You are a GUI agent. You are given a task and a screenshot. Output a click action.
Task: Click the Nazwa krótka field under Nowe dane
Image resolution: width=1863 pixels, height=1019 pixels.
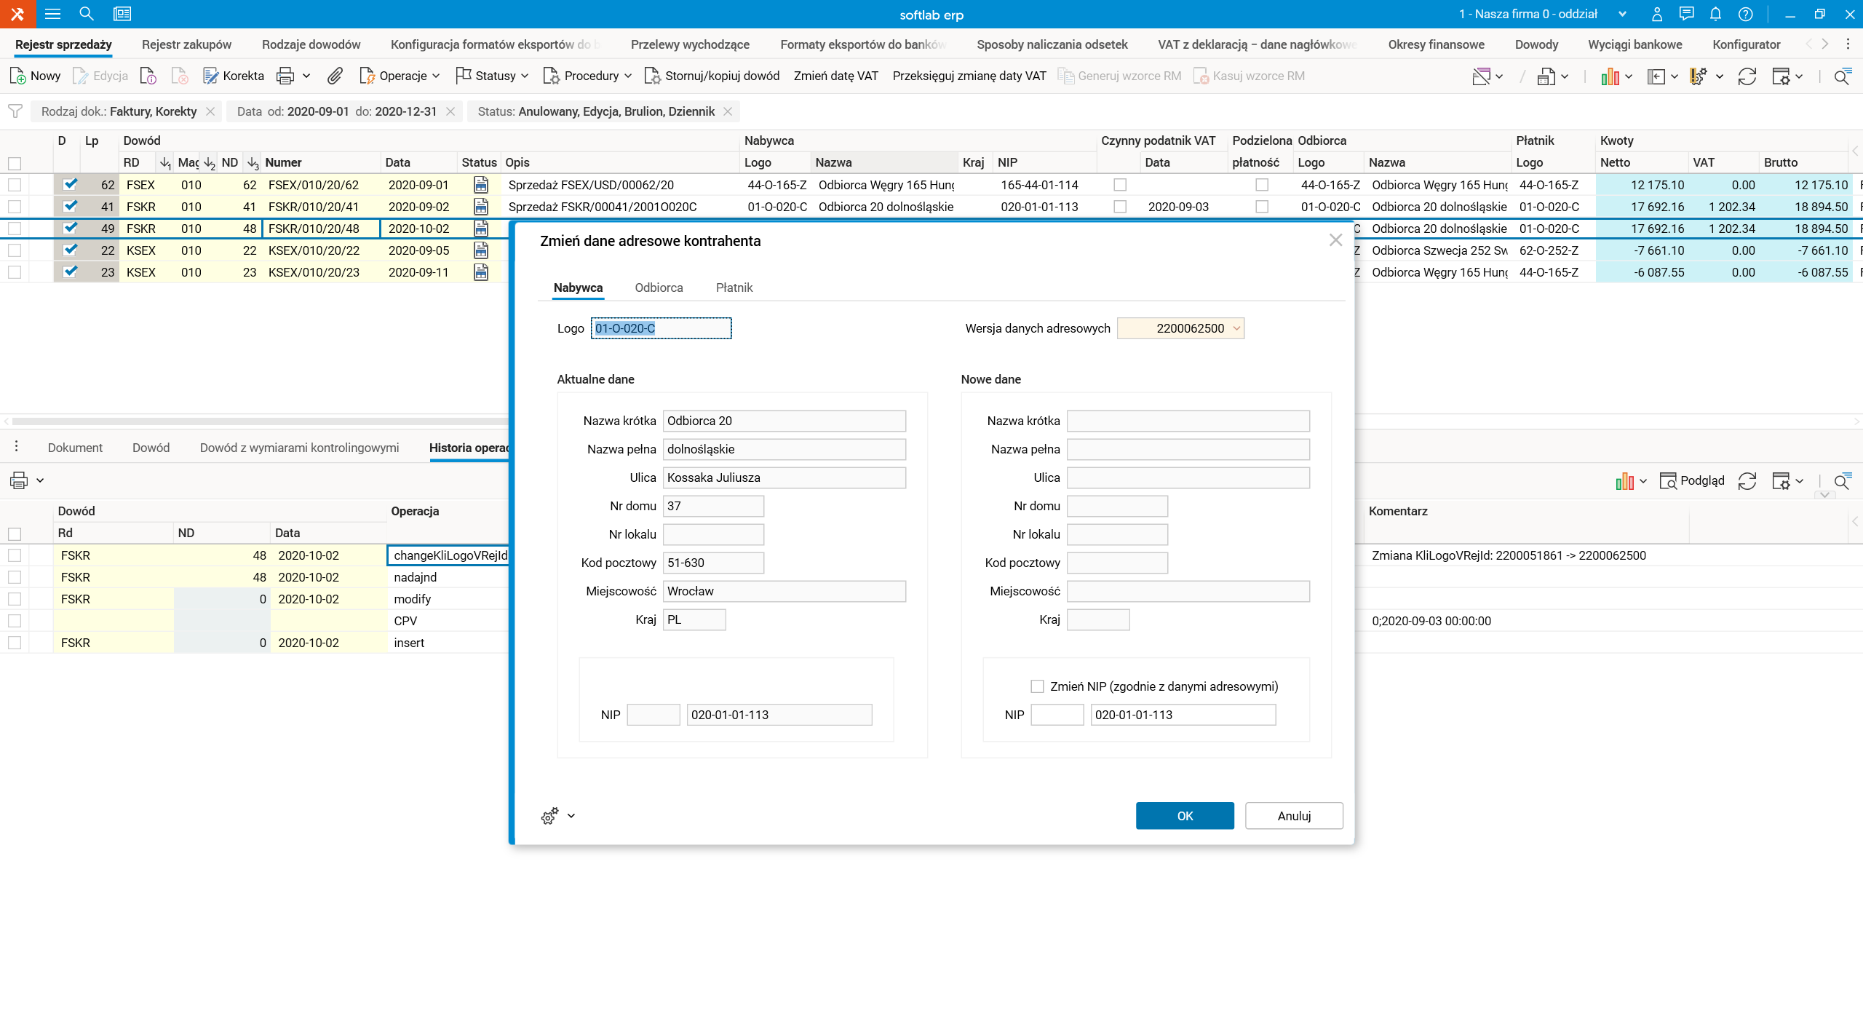1188,421
